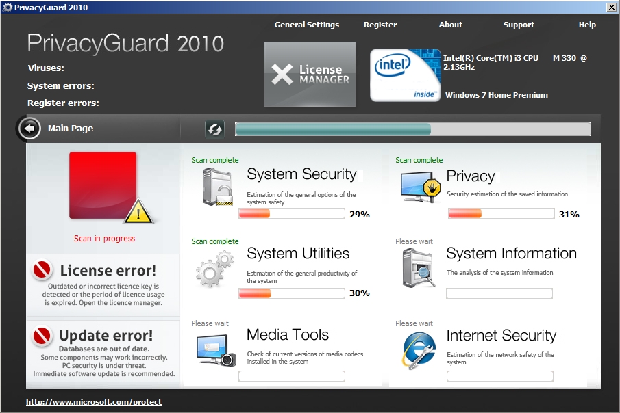Click the System Utilities heading
The height and width of the screenshot is (413, 620).
298,254
